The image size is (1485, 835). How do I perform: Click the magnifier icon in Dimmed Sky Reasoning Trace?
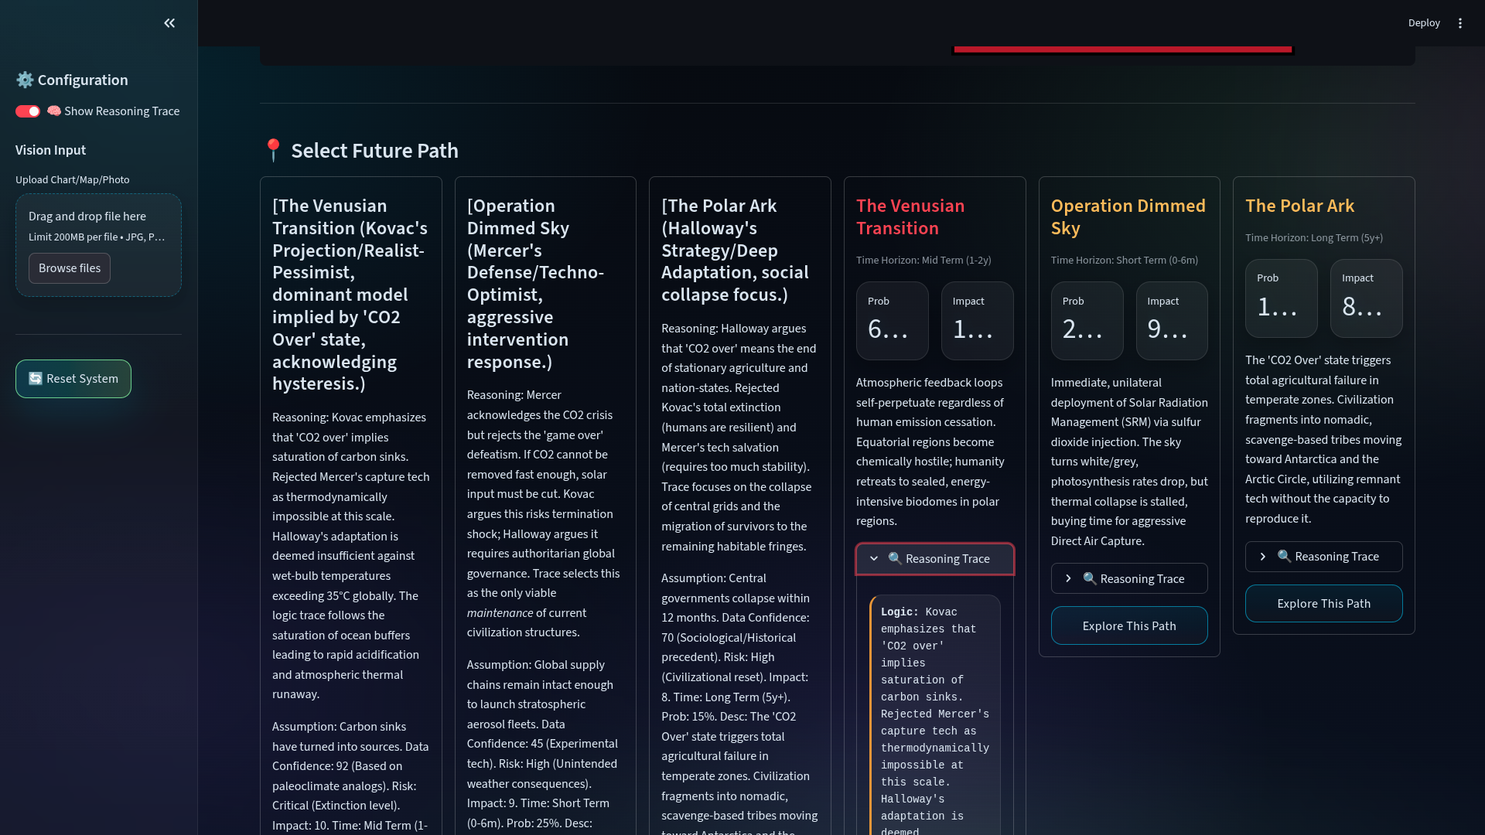tap(1090, 578)
